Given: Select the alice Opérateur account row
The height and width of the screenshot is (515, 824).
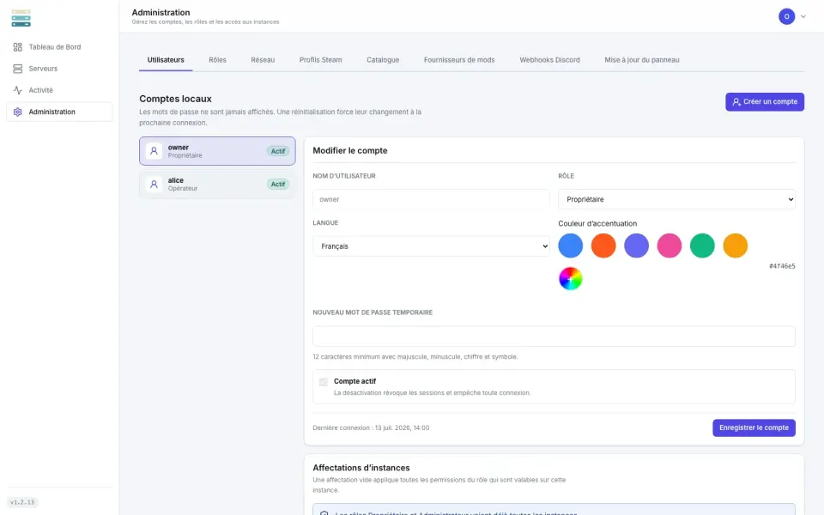Looking at the screenshot, I should tap(217, 185).
